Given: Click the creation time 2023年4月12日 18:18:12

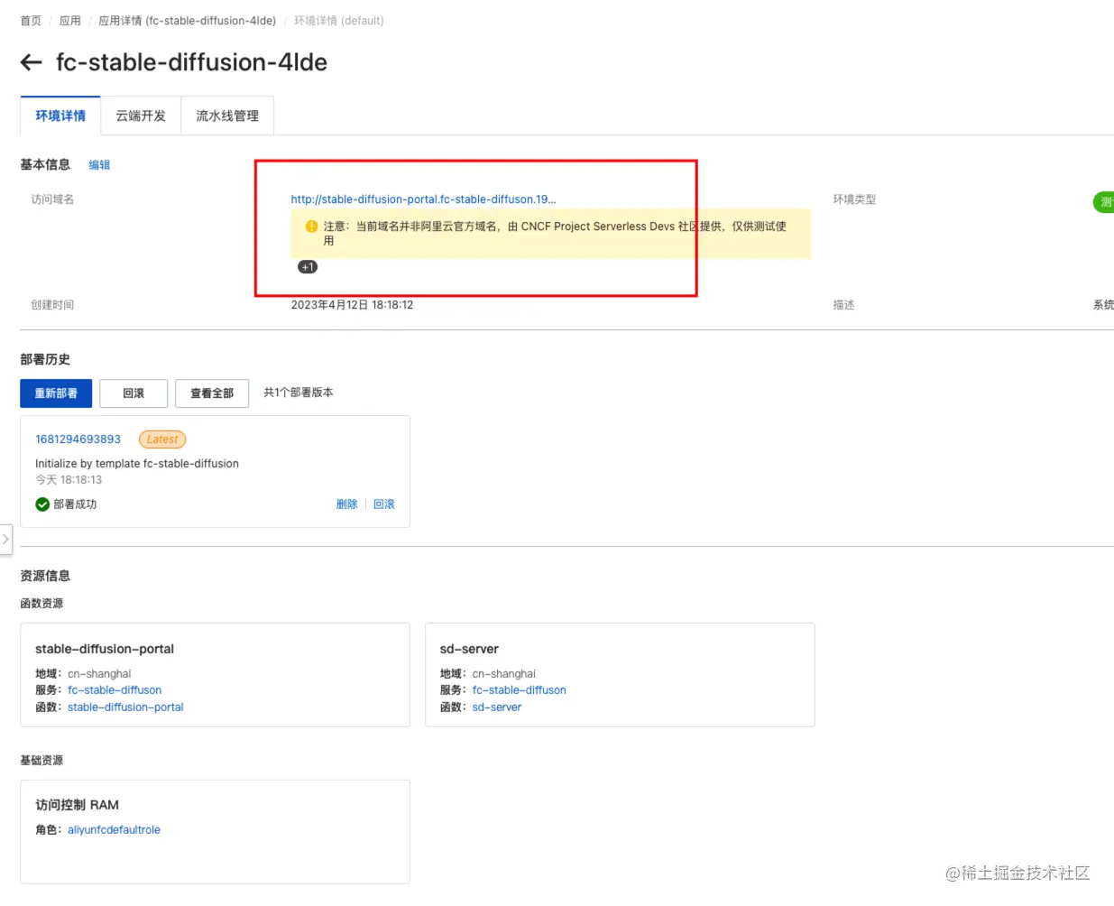Looking at the screenshot, I should [352, 305].
